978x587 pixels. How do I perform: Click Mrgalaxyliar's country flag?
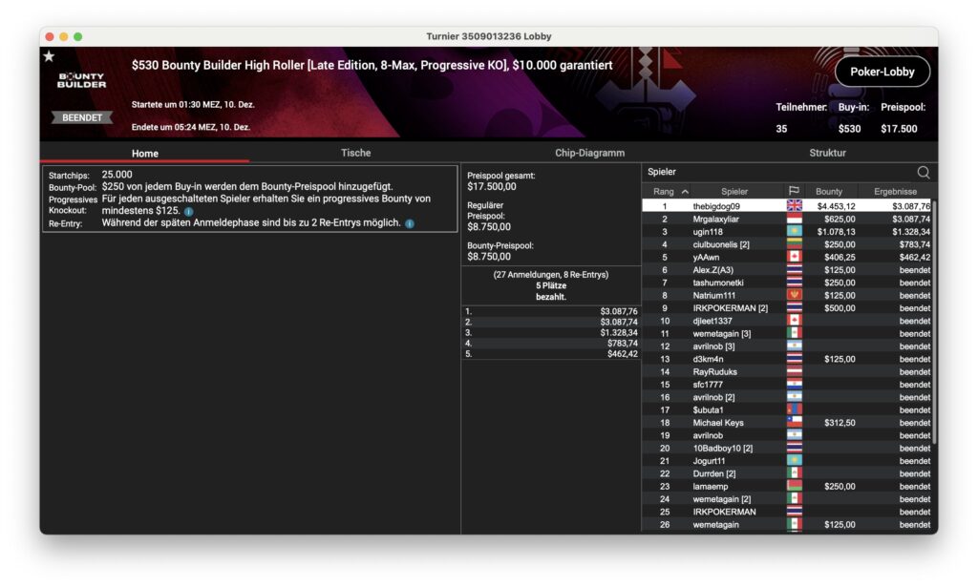click(x=794, y=219)
